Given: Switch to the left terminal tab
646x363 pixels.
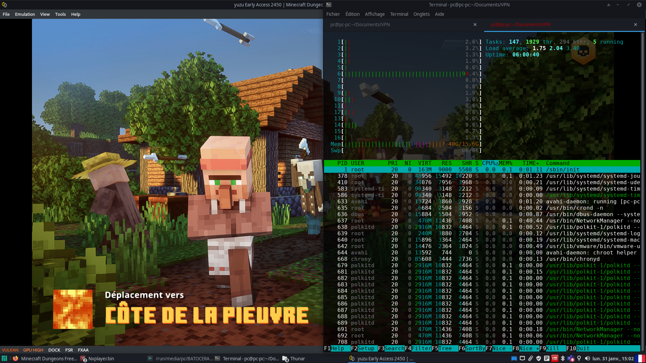Looking at the screenshot, I should 360,25.
